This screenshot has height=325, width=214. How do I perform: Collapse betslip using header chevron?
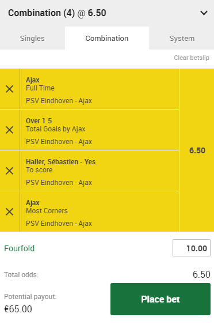coord(204,13)
